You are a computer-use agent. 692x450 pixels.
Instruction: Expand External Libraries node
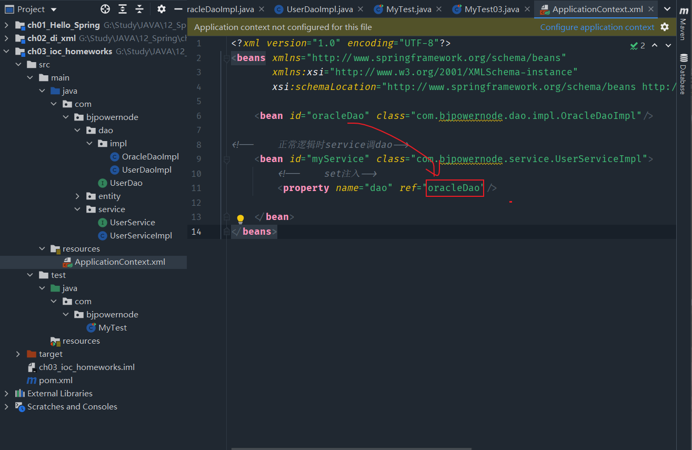point(6,393)
